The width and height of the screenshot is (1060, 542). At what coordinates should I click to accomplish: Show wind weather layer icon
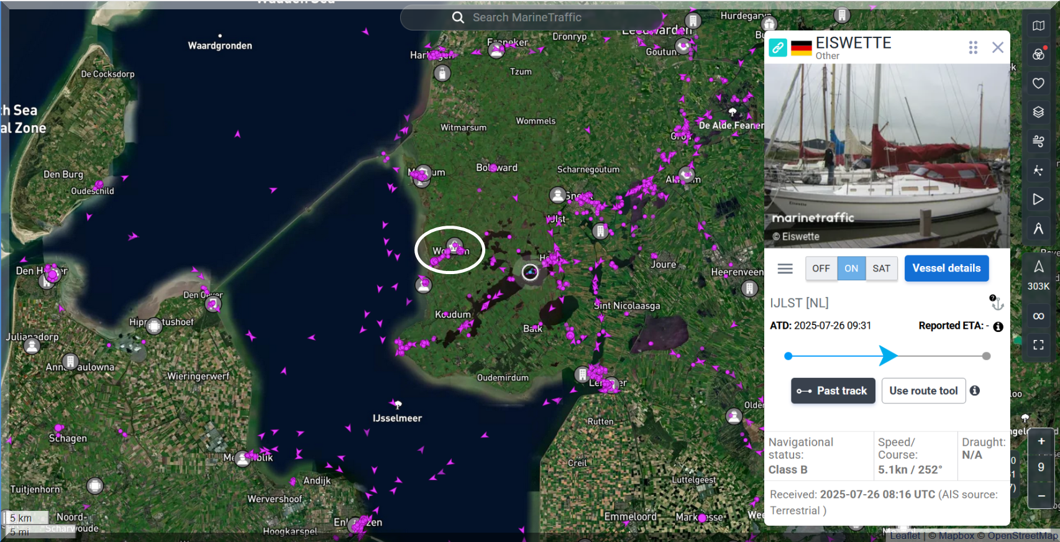pos(1038,141)
